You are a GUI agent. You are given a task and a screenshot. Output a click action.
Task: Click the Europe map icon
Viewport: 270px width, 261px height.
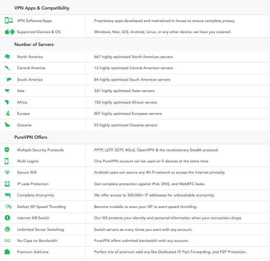7,114
